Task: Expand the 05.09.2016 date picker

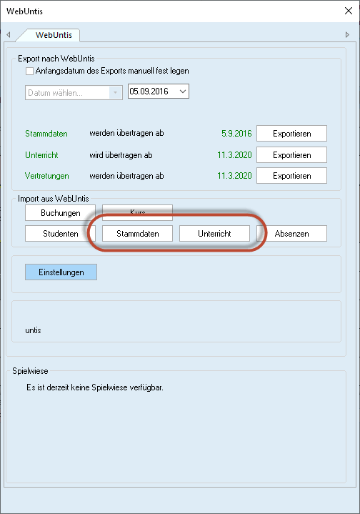Action: tap(183, 91)
